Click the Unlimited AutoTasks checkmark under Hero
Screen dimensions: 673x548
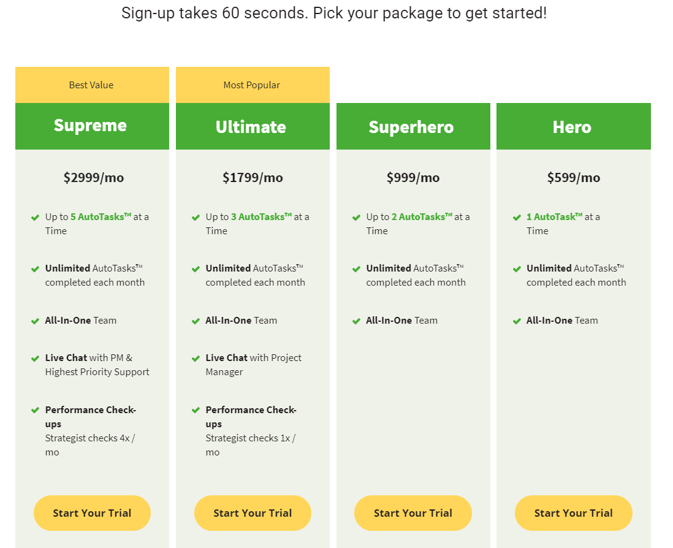point(517,268)
